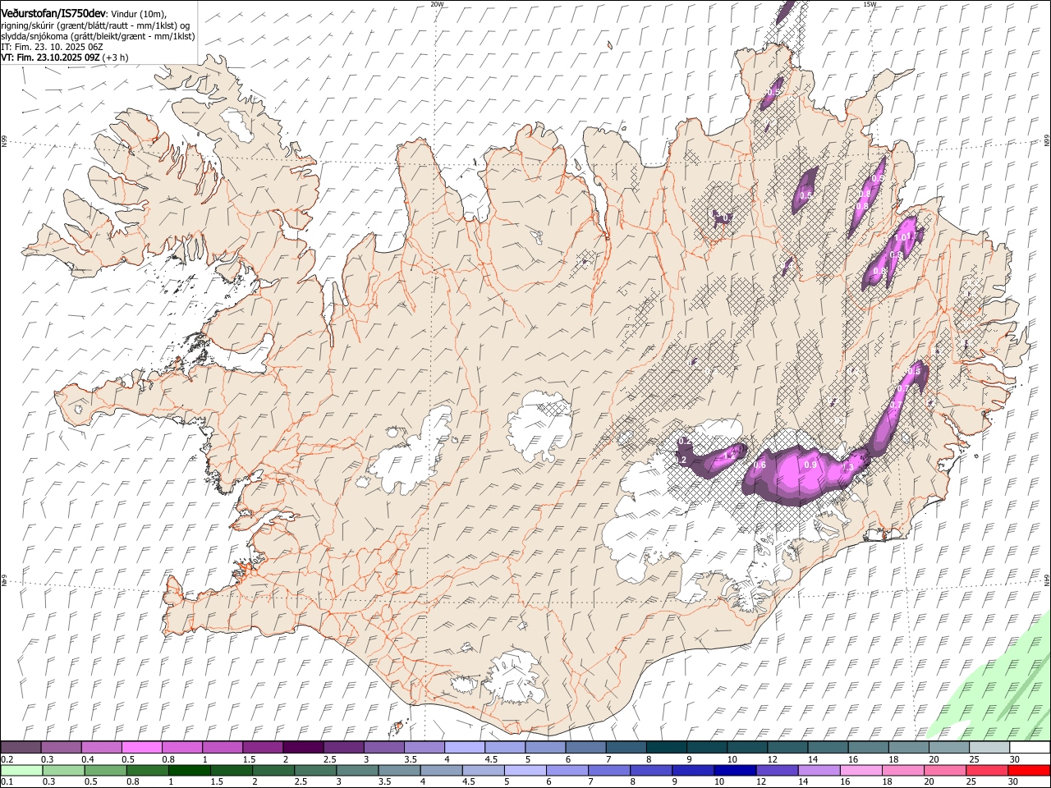Select the bottom-scale swatch between 0.3 and 0.5
Image resolution: width=1051 pixels, height=788 pixels.
(x=64, y=770)
